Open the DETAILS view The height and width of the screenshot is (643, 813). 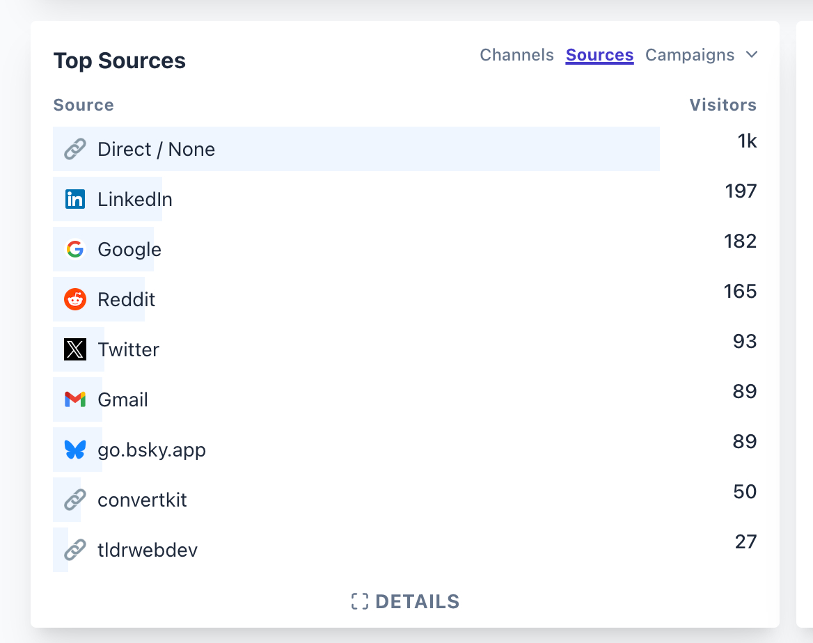tap(417, 602)
